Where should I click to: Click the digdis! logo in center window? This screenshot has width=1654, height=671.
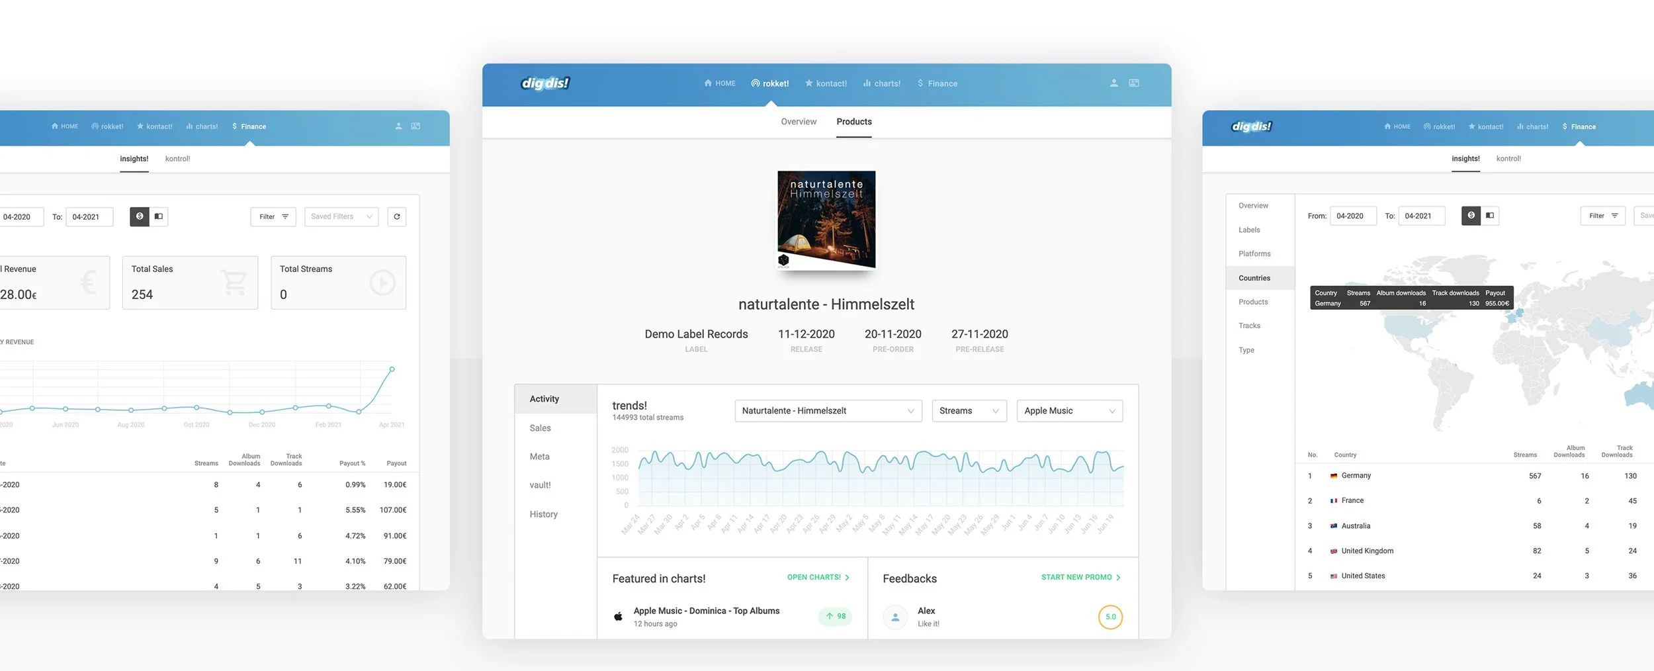[545, 83]
